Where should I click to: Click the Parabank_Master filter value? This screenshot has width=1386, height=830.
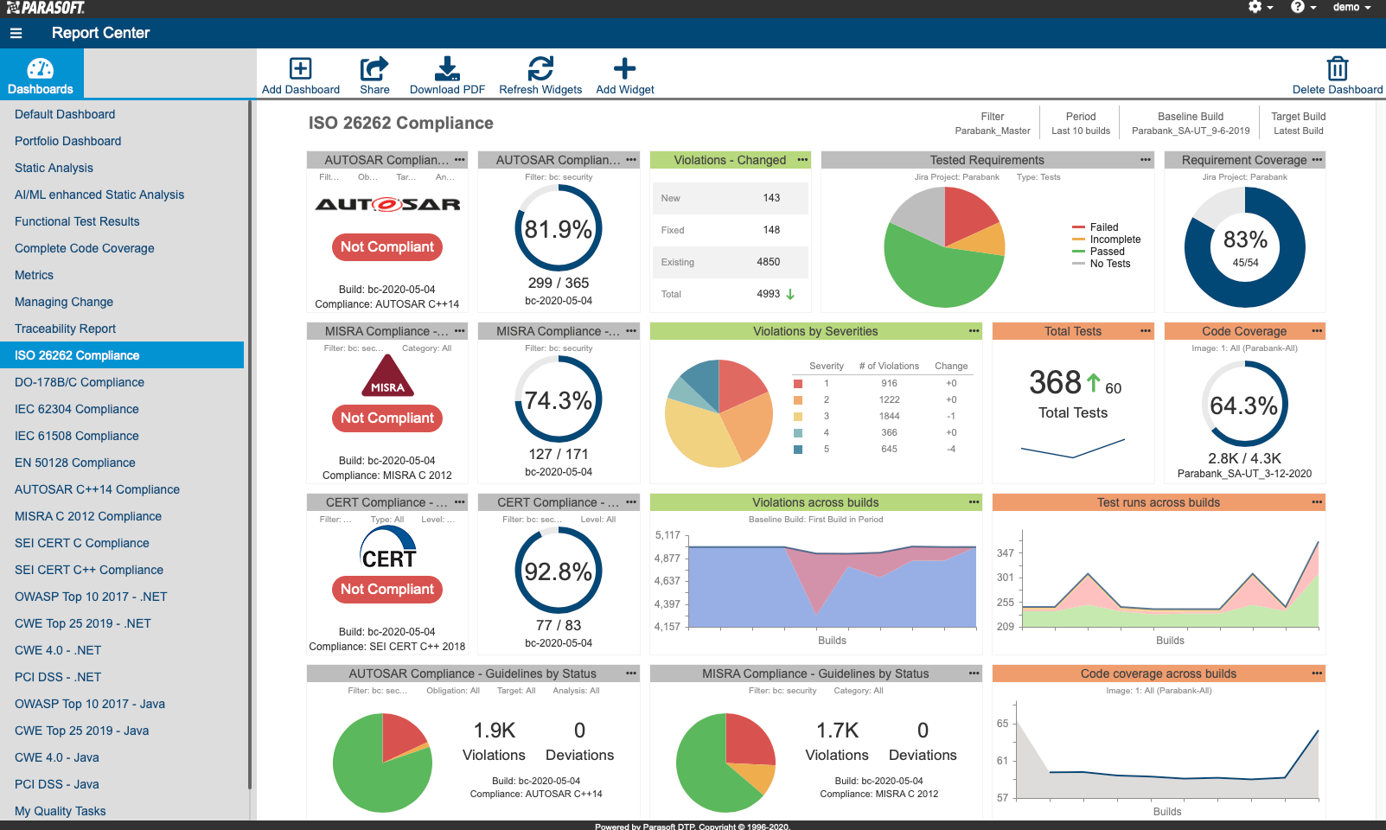[993, 131]
